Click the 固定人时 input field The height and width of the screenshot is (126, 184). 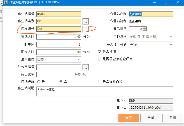(59, 52)
